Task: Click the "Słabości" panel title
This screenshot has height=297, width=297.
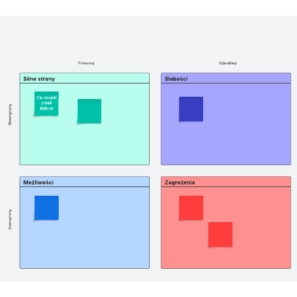Action: (x=176, y=79)
